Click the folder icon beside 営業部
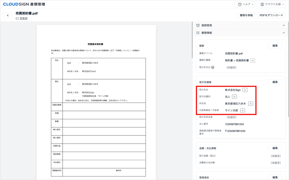 [x=17, y=19]
